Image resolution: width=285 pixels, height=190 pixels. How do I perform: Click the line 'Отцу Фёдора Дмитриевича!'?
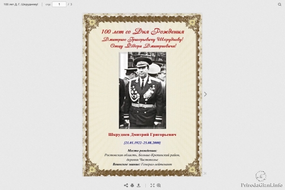click(x=143, y=46)
